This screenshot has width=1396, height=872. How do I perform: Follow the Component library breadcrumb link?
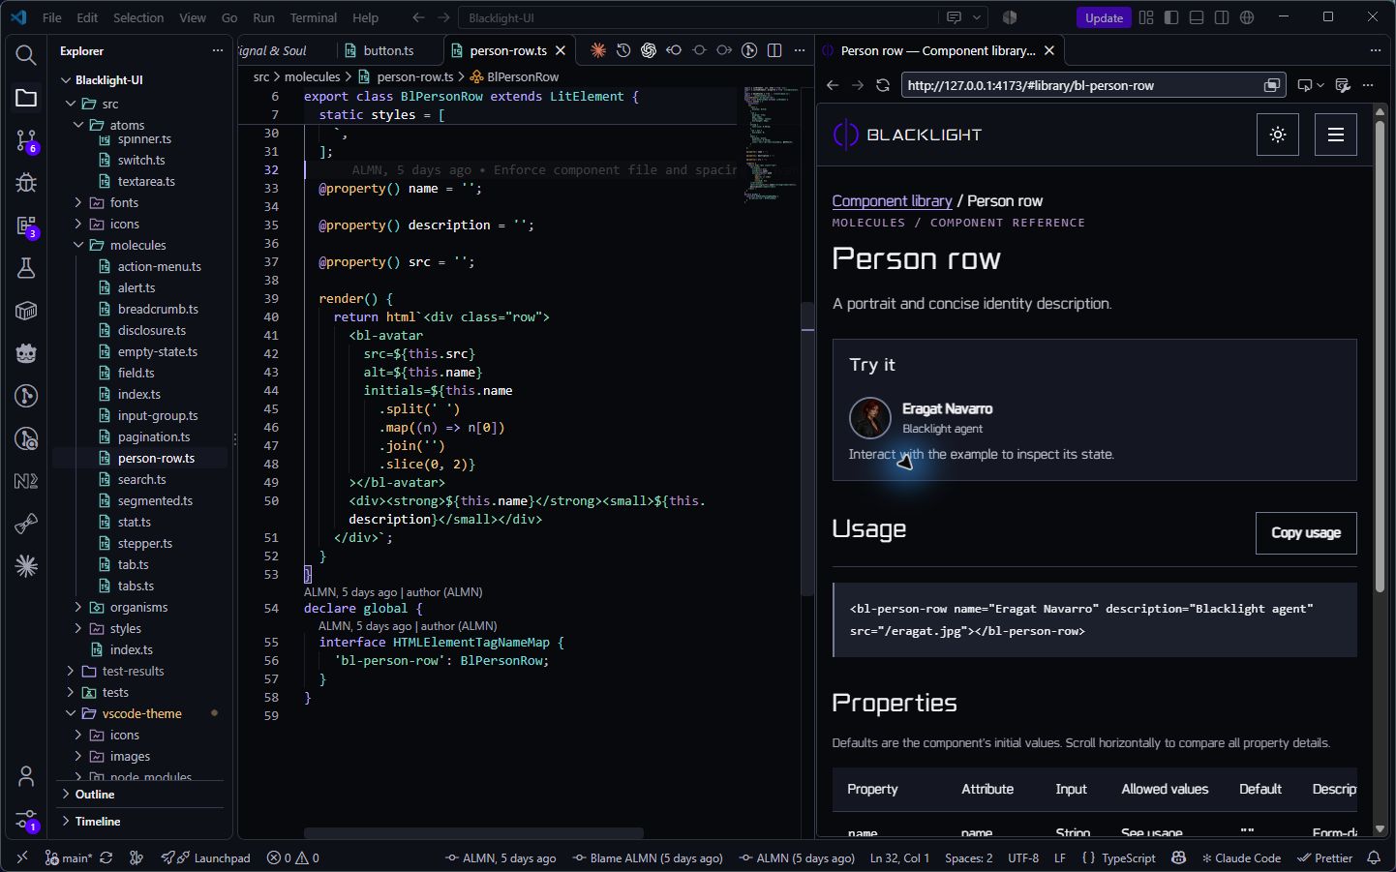(x=892, y=201)
